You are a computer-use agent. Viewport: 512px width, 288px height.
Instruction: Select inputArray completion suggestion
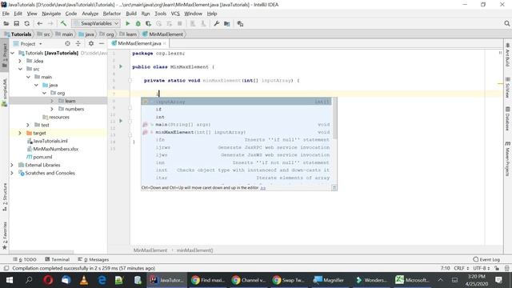[x=237, y=102]
